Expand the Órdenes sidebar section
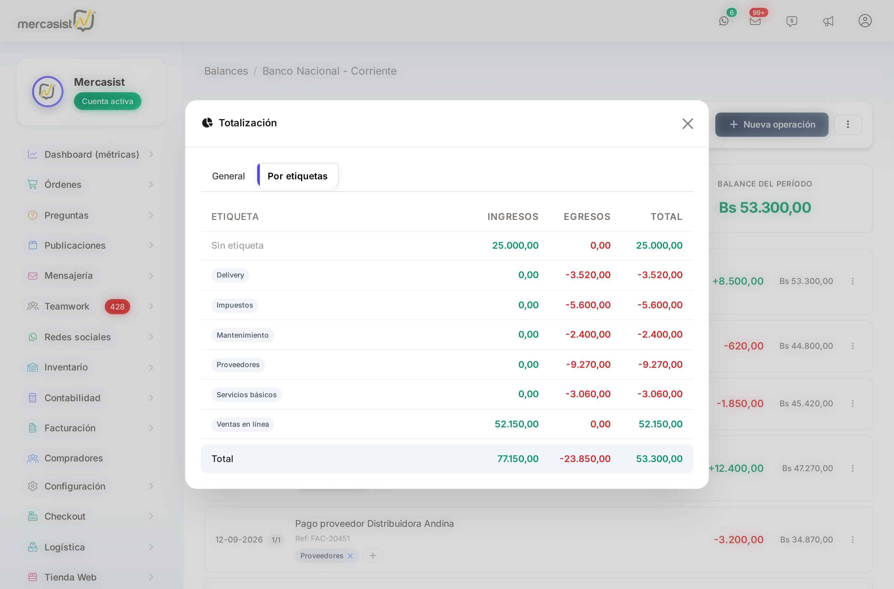The width and height of the screenshot is (894, 589). 91,185
